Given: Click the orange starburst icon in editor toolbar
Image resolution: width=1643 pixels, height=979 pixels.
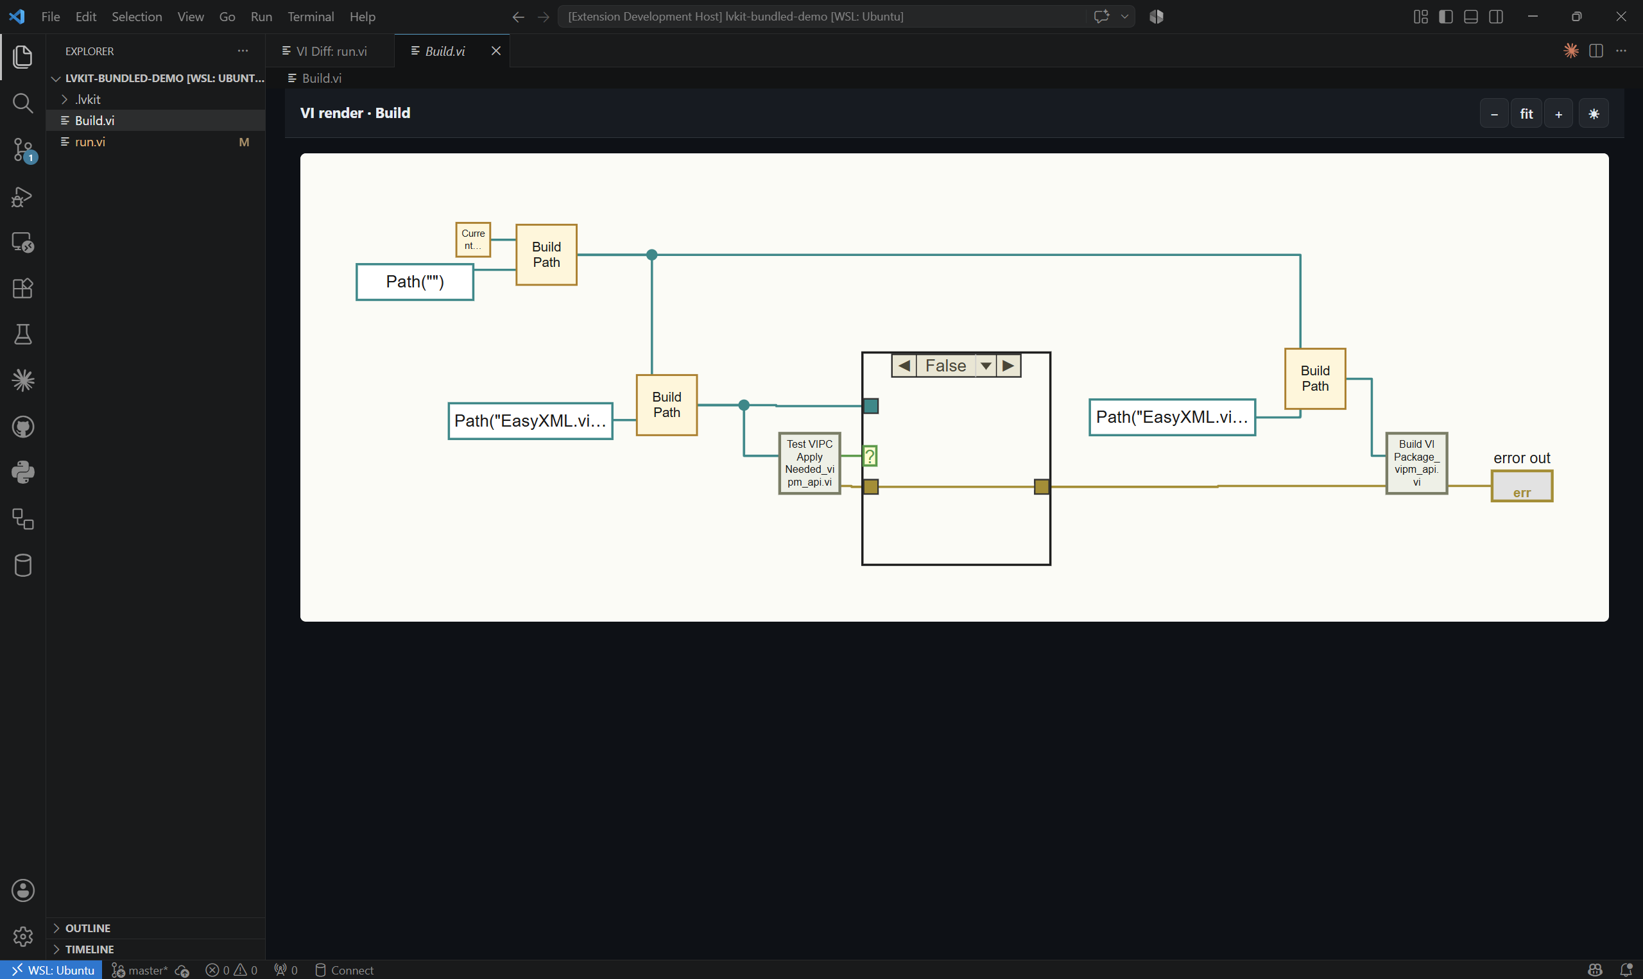Looking at the screenshot, I should [x=1571, y=51].
